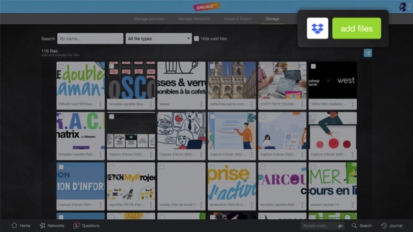Open options for the laptop photo file

[302, 104]
